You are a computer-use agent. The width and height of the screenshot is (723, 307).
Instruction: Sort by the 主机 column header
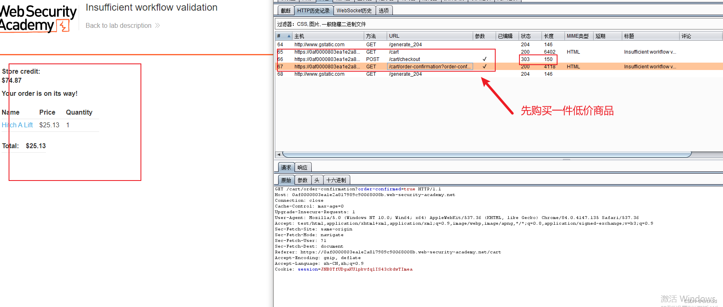pos(328,36)
